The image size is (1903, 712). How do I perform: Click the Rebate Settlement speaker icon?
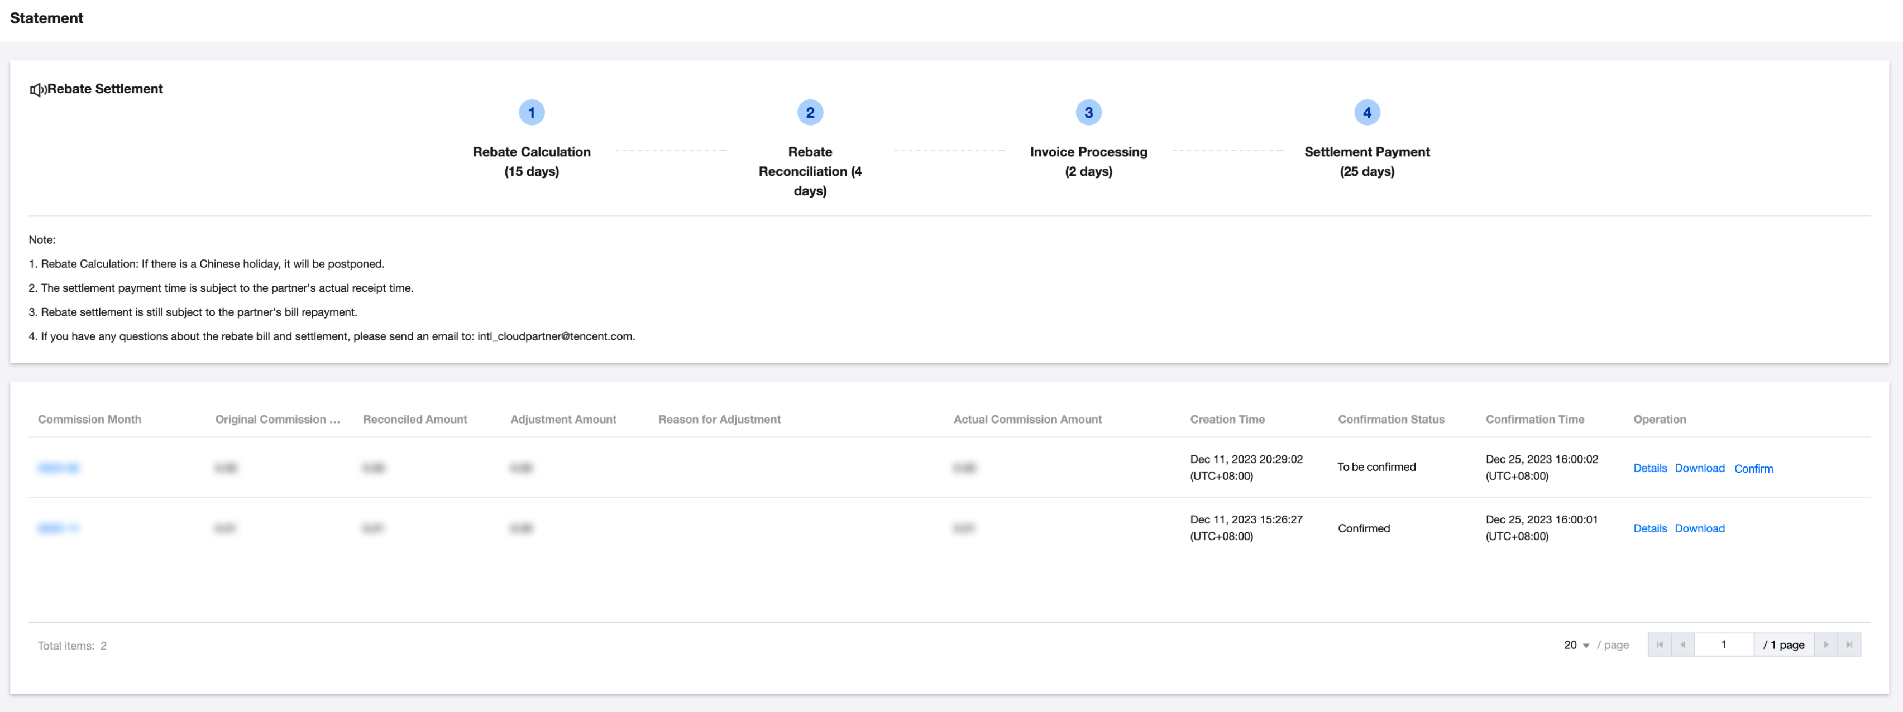pos(37,89)
